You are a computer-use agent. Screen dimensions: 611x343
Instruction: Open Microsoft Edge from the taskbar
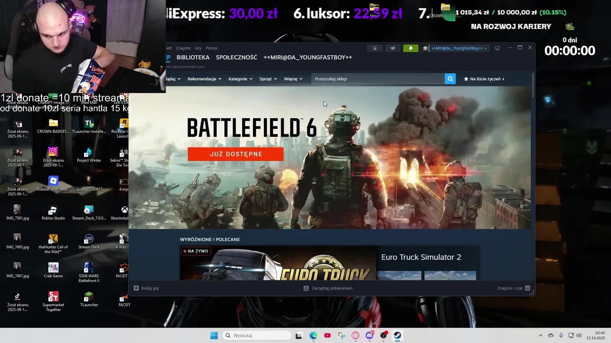pyautogui.click(x=313, y=335)
